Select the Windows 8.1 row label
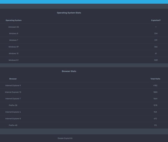This screenshot has width=168, height=142. (14, 60)
